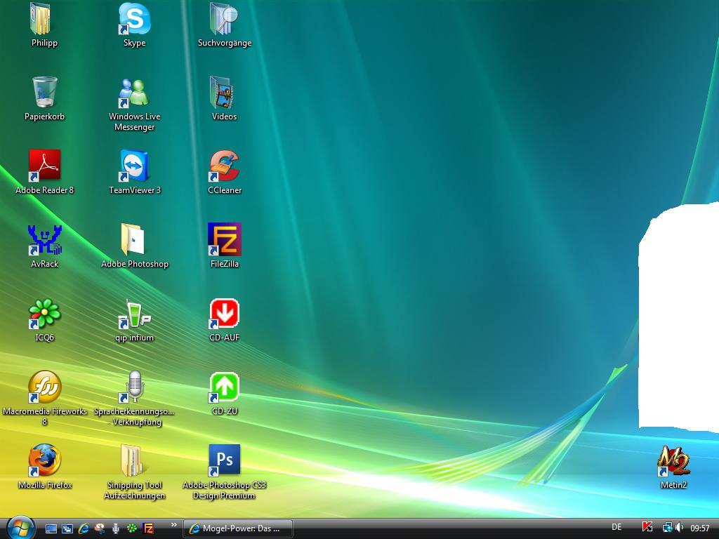
Task: Open the Windows Start menu orb
Action: [20, 526]
